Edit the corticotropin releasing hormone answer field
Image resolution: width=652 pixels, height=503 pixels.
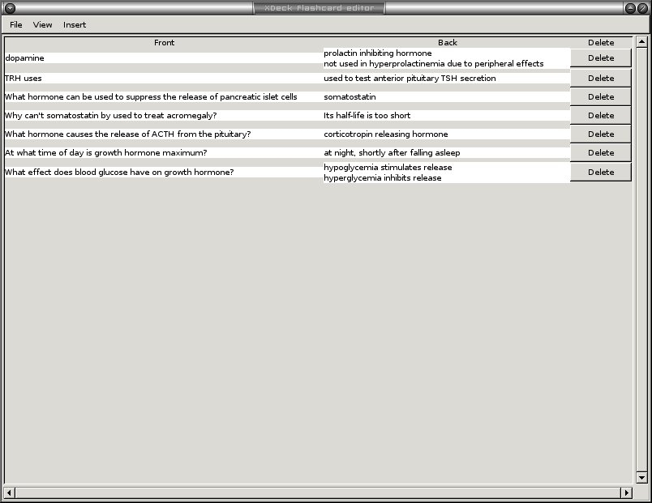coord(446,134)
